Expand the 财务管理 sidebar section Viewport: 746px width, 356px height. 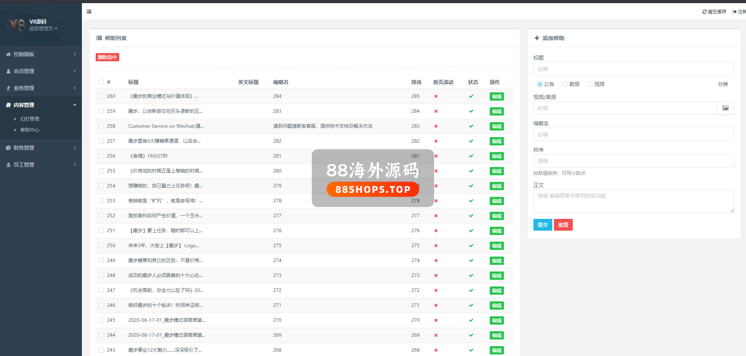coord(41,148)
